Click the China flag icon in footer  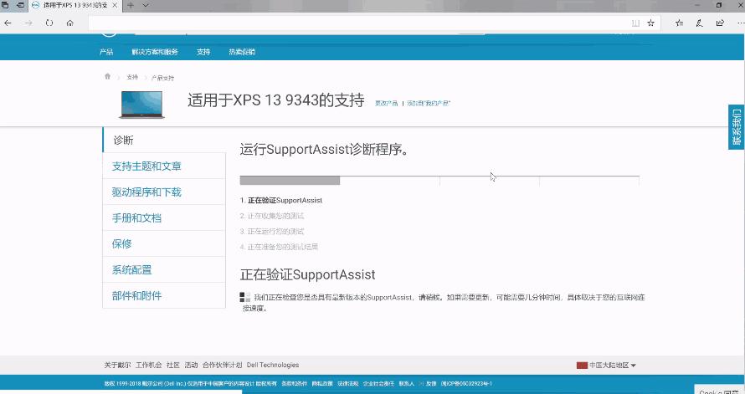click(x=582, y=365)
